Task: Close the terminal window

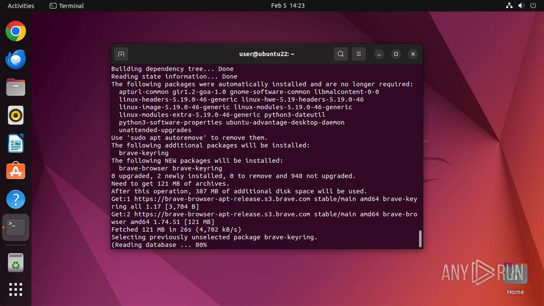Action: [413, 54]
